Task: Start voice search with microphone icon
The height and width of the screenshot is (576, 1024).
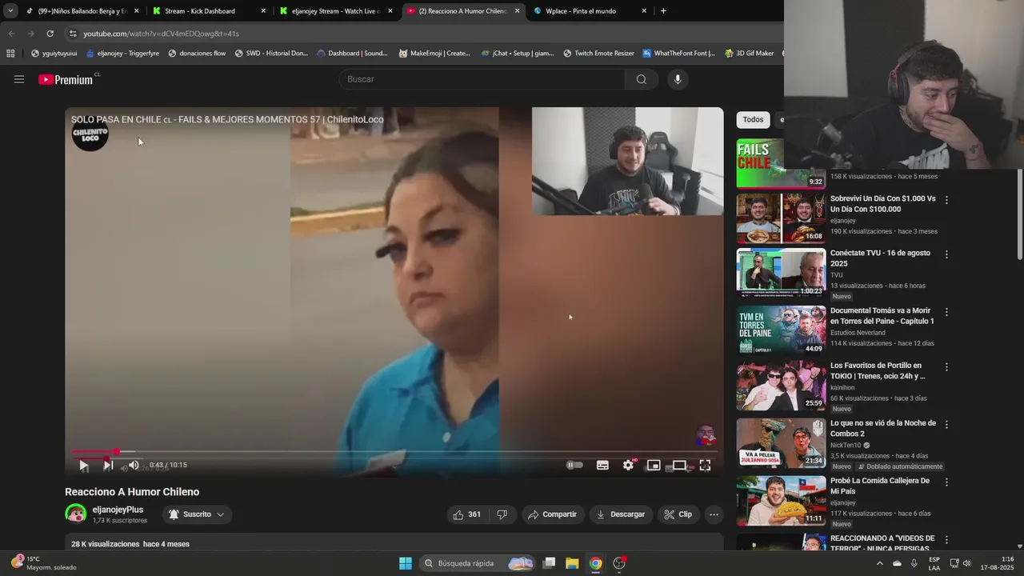Action: [x=678, y=79]
